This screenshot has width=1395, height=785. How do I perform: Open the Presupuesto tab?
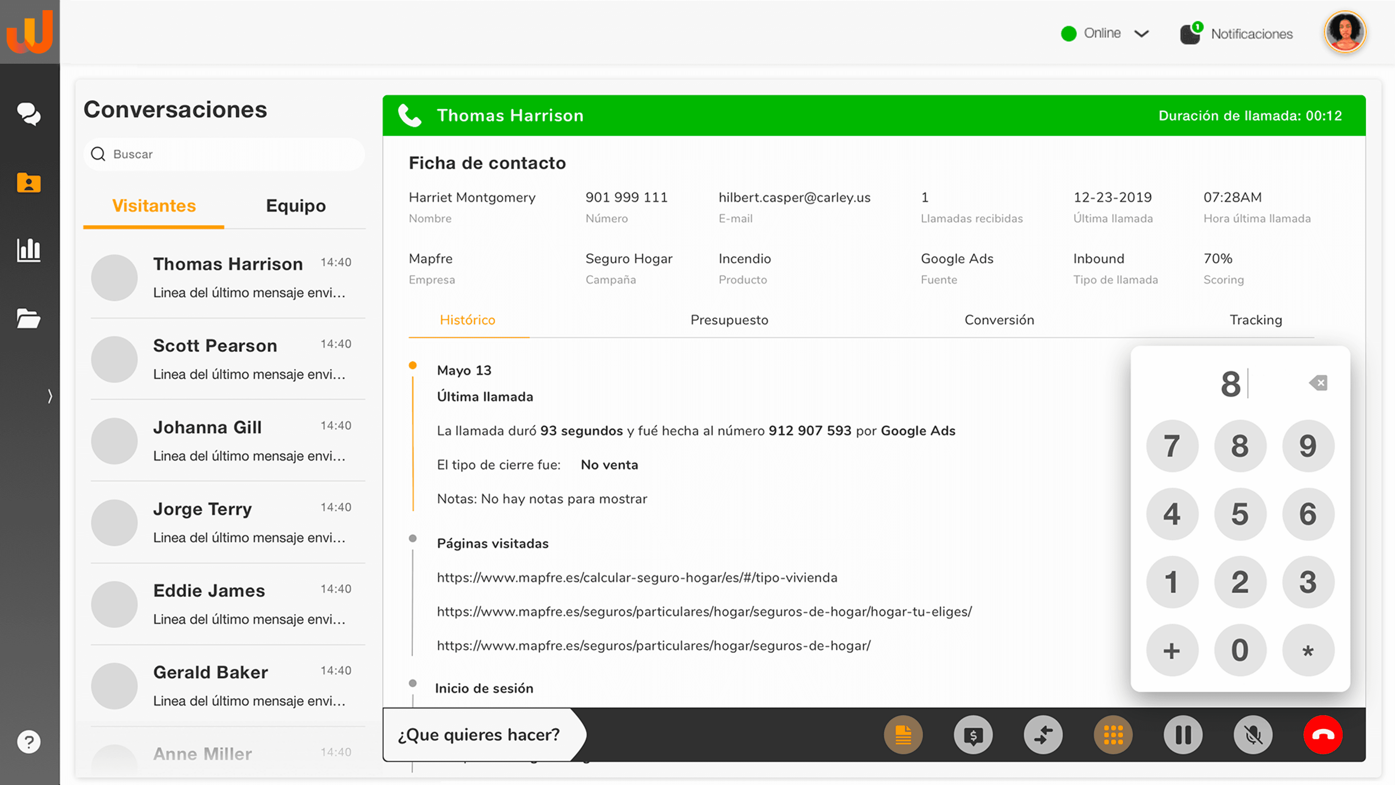click(729, 320)
